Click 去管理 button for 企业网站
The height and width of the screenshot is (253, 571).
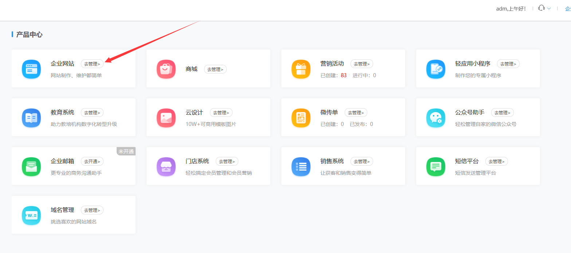click(92, 64)
